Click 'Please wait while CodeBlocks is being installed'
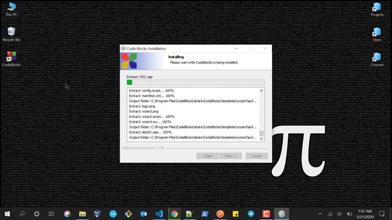Viewport: 392px width, 220px height. [x=204, y=62]
